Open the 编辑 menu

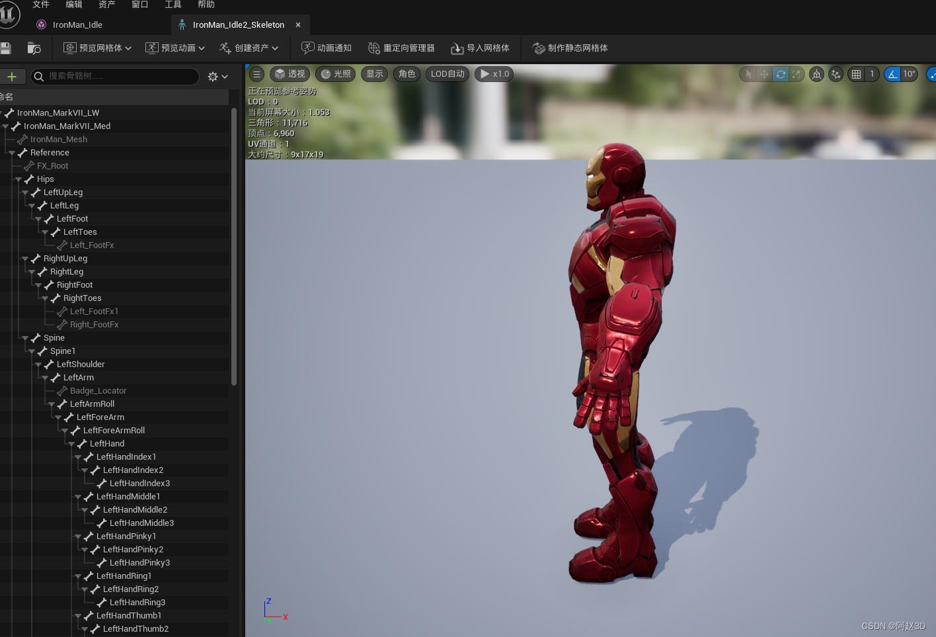[74, 5]
